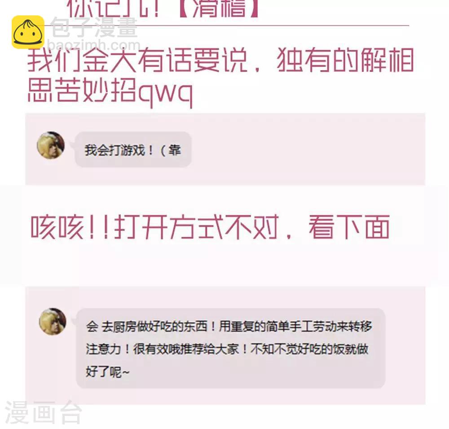The image size is (449, 429).
Task: Click the cropped 【滑稽】 title at the top
Action: pyautogui.click(x=219, y=9)
